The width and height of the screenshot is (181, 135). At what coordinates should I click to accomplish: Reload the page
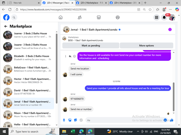pyautogui.click(x=10, y=9)
